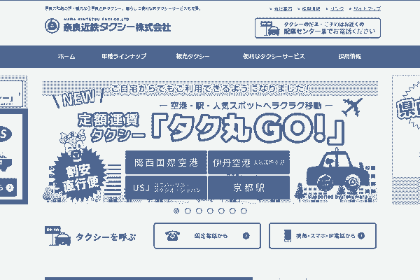Screen dimensions: 420x280
Task: Click the 携帯・スマホ・IP電話から button
Action: click(323, 236)
